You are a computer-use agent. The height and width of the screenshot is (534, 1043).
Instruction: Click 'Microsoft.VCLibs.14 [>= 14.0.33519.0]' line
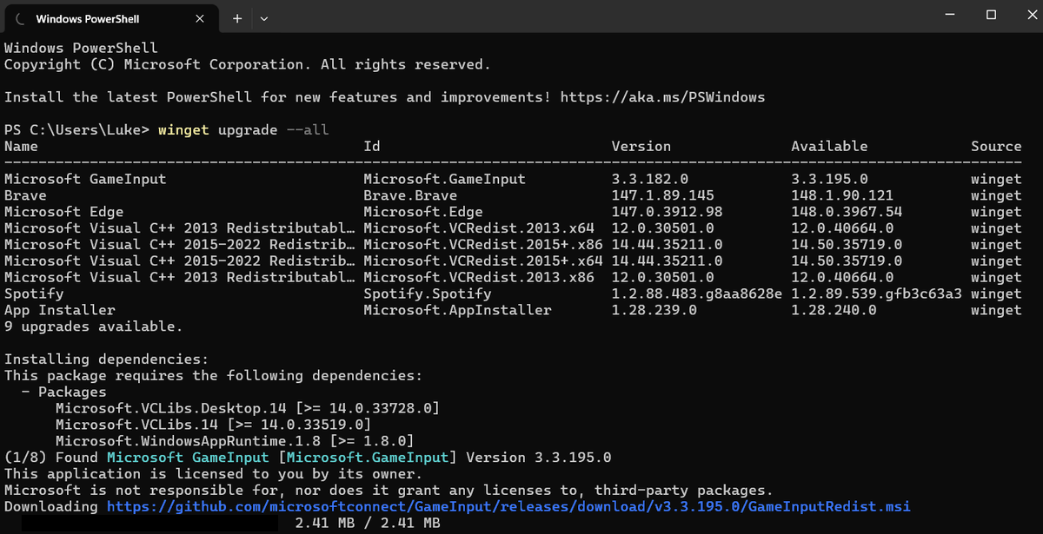coord(214,425)
